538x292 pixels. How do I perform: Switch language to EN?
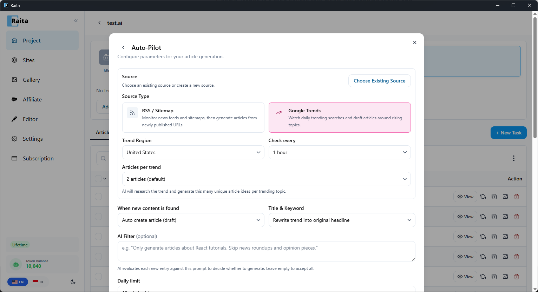click(18, 282)
